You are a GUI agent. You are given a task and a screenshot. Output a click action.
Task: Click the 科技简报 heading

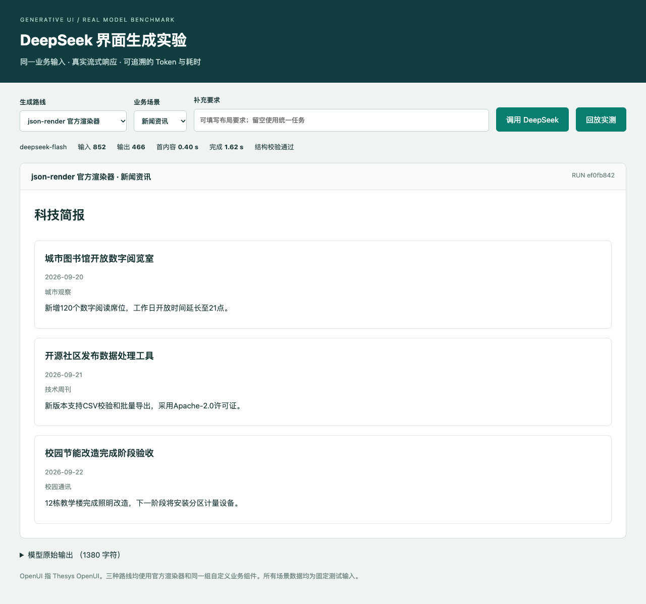click(60, 215)
